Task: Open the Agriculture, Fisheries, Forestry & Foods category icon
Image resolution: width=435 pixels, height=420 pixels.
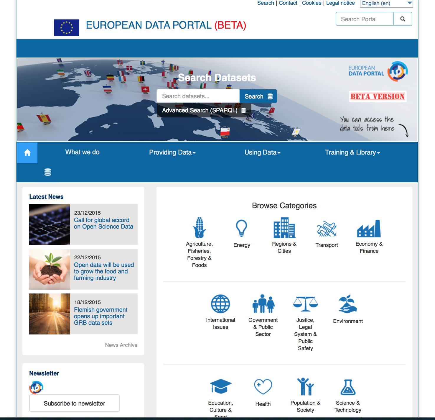Action: tap(200, 227)
